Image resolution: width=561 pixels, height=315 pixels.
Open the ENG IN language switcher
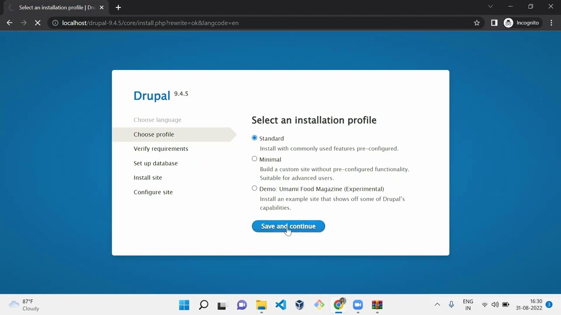pos(468,305)
